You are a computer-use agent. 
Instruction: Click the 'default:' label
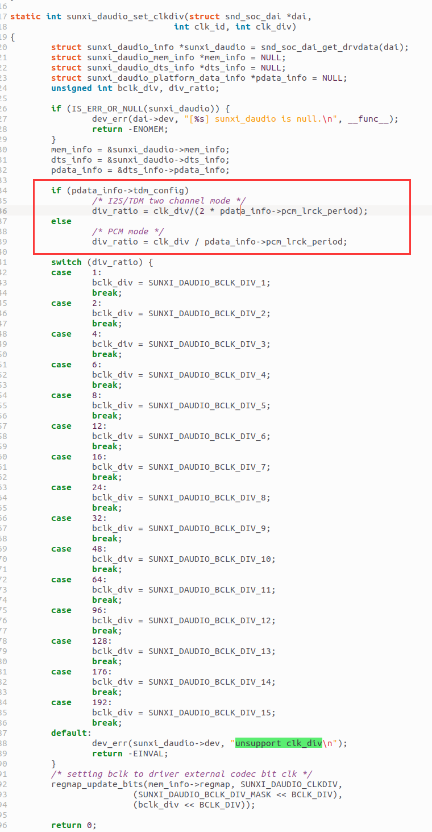pyautogui.click(x=70, y=733)
